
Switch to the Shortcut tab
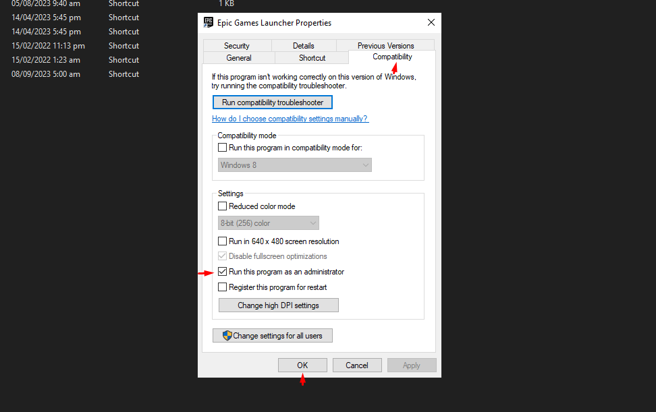click(312, 58)
